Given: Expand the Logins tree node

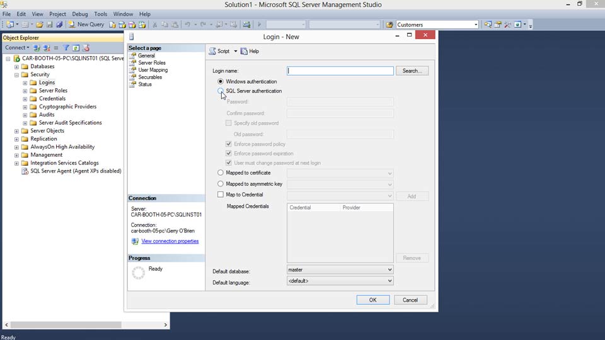Looking at the screenshot, I should tap(25, 83).
